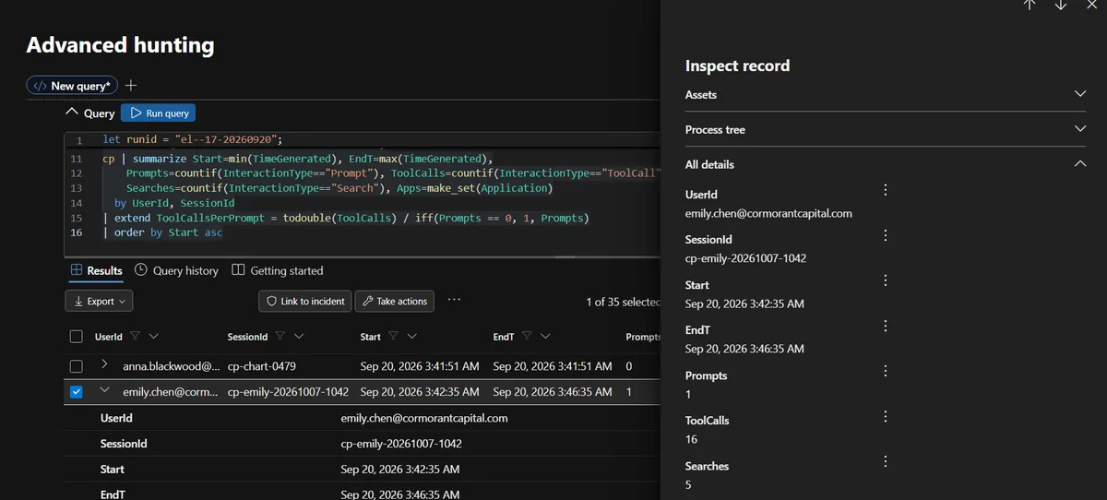
Task: Run the query
Action: (x=159, y=113)
